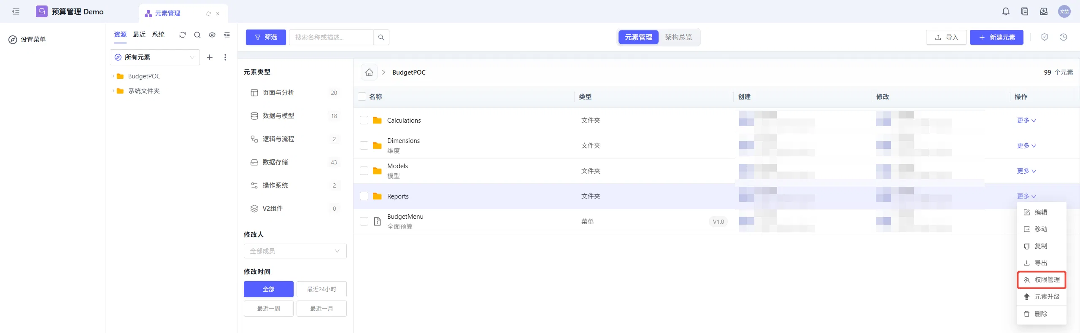Click the refresh icon in resource panel

point(182,35)
